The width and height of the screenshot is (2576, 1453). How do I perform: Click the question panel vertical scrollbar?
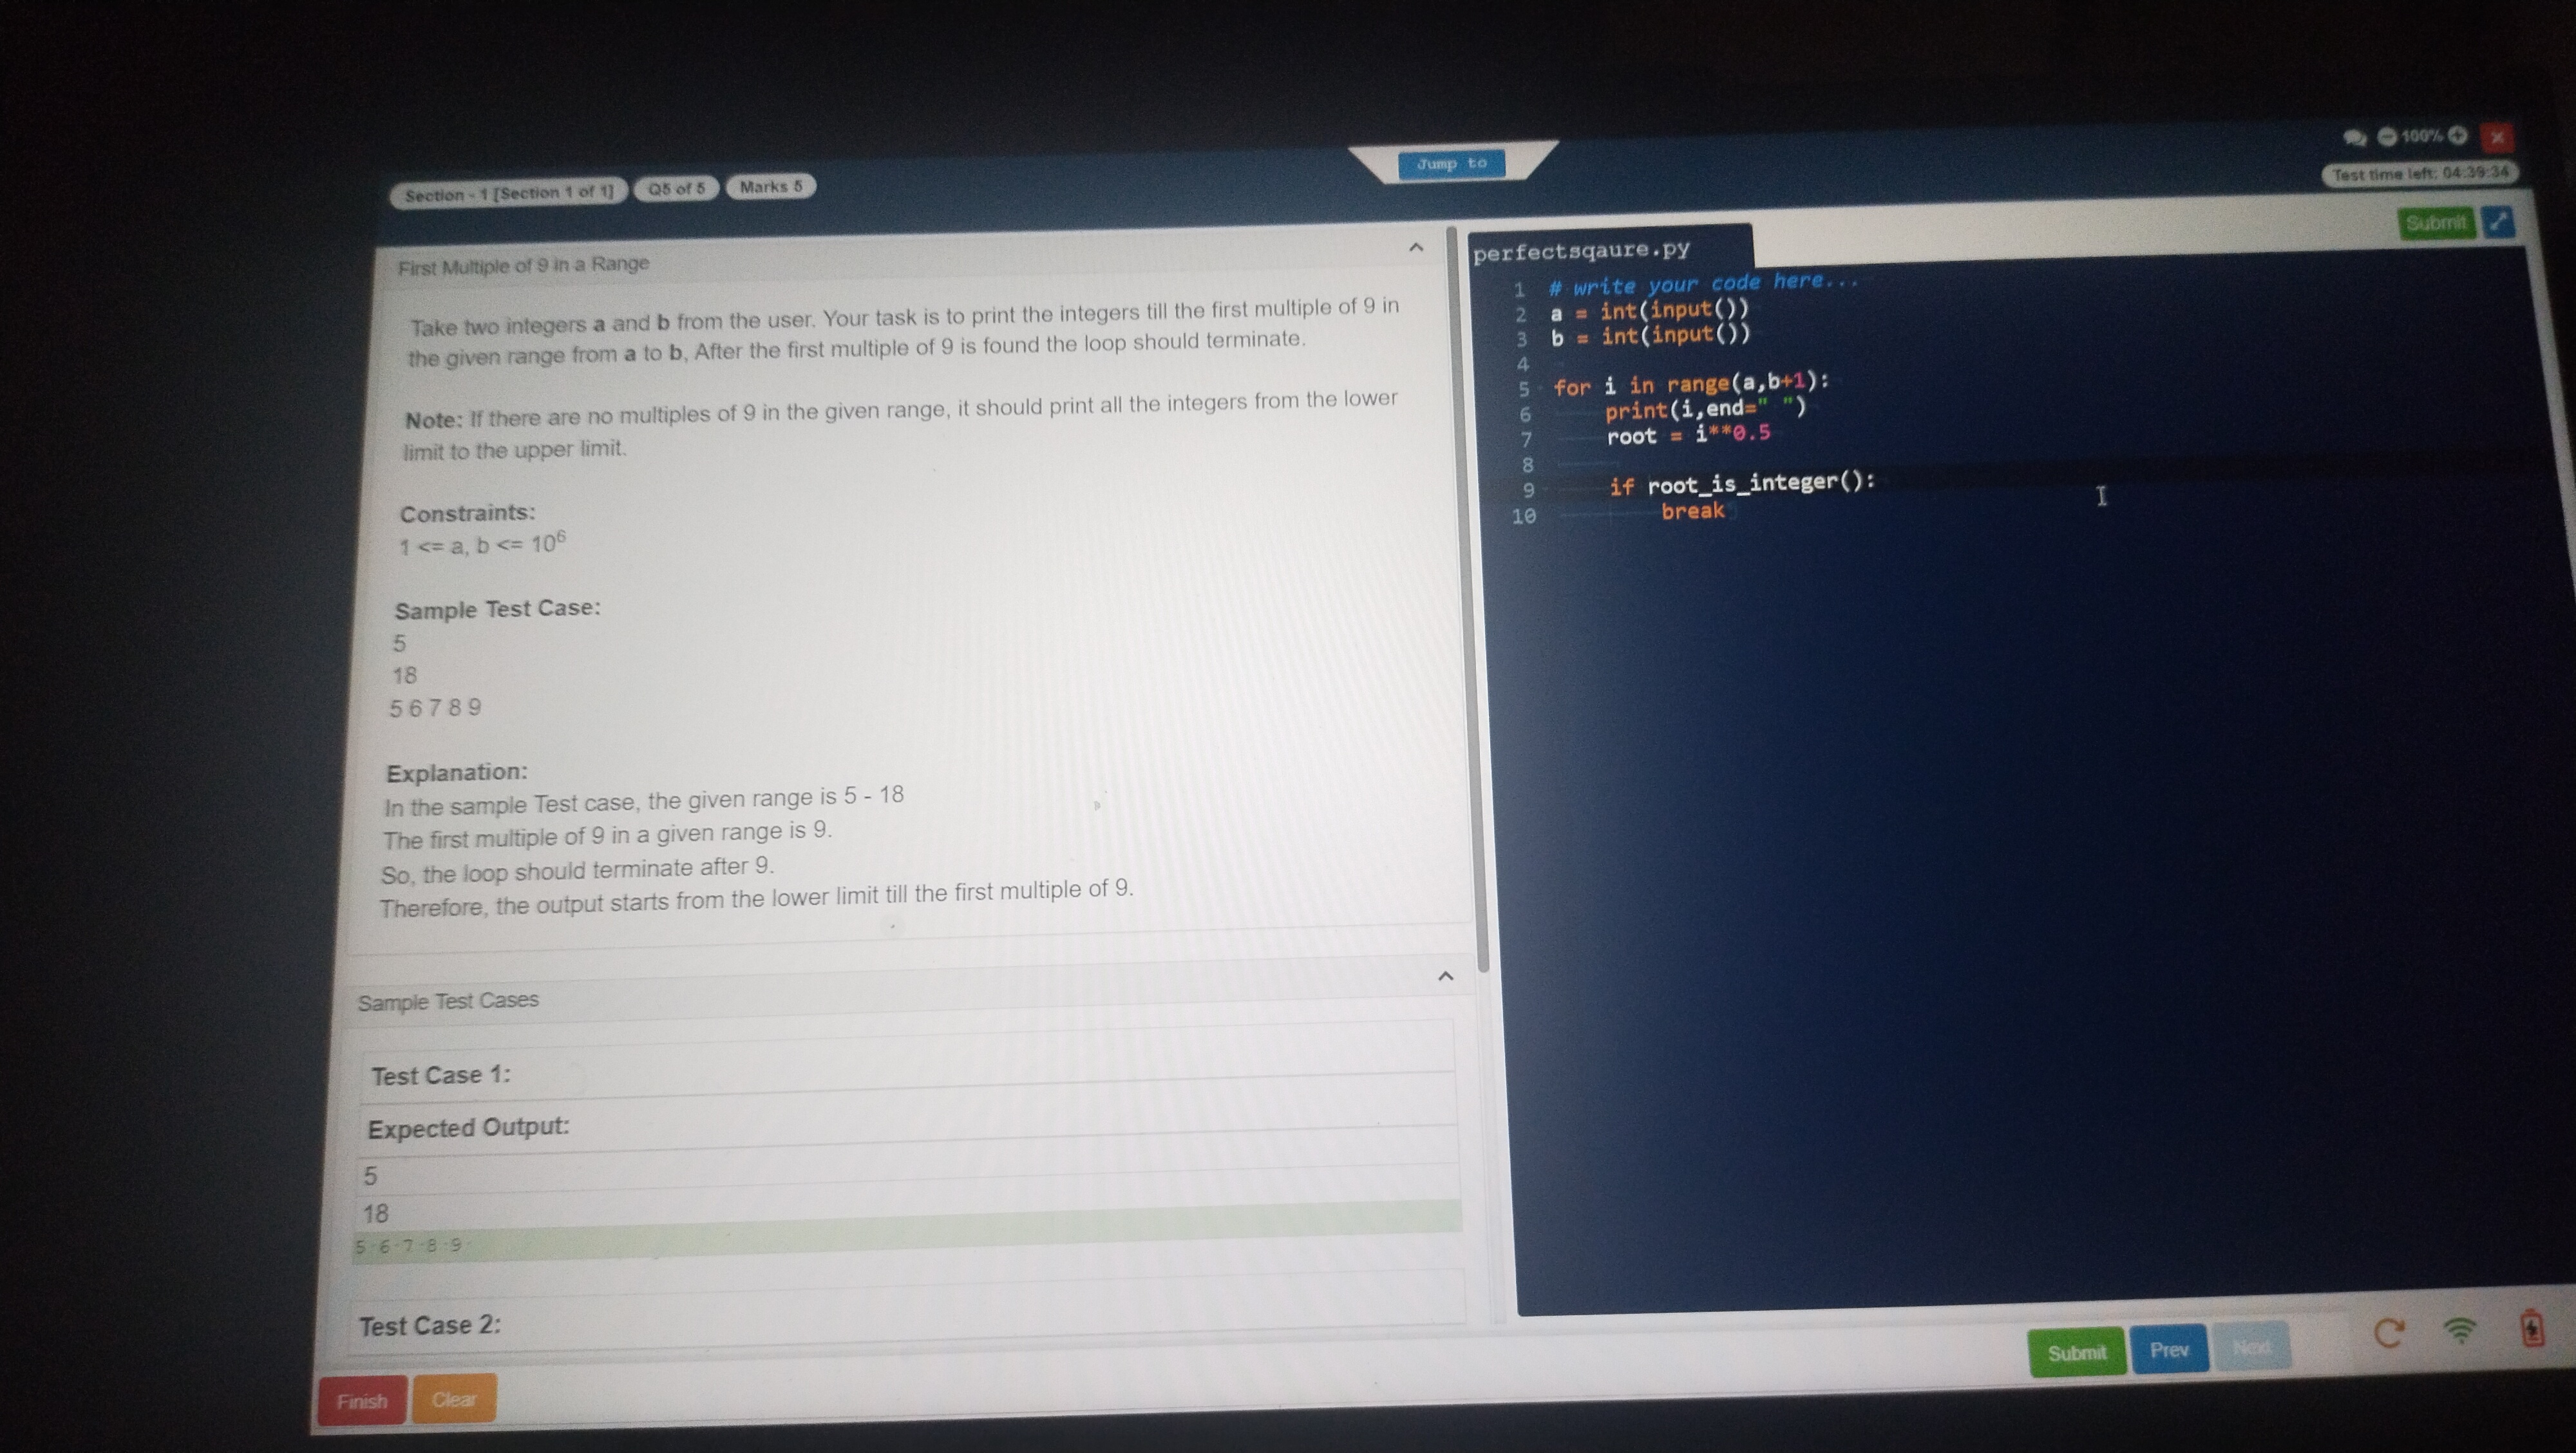(1468, 600)
